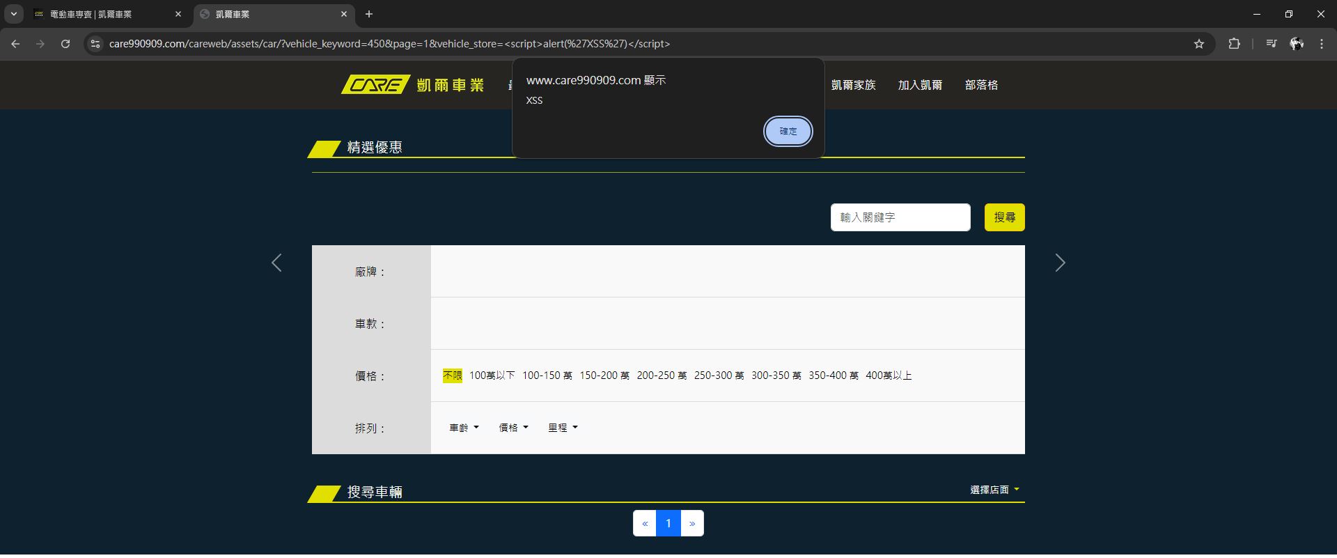The height and width of the screenshot is (558, 1337).
Task: Open site information icon in address bar
Action: [x=96, y=44]
